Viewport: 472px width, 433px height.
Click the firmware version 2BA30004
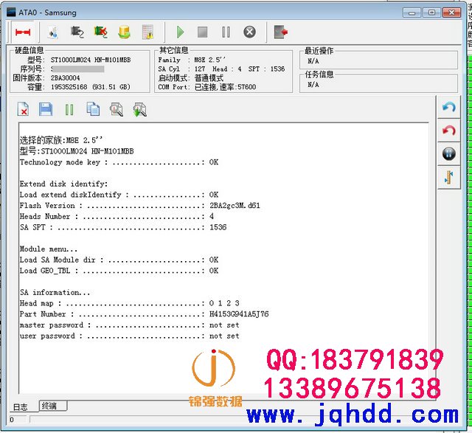66,78
